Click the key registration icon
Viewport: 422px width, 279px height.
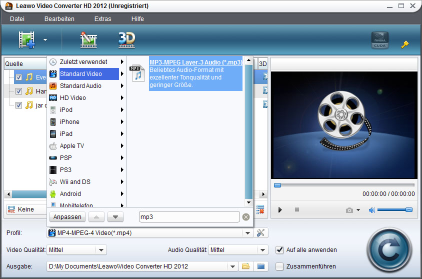pos(405,44)
